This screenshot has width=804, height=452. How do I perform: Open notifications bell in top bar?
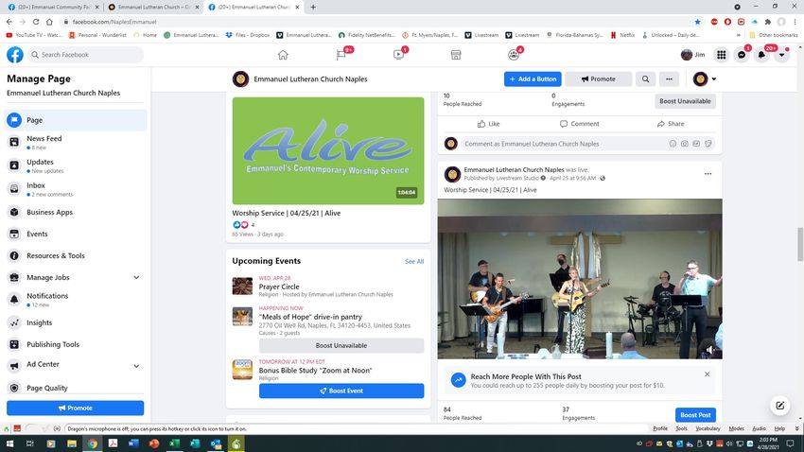[761, 55]
